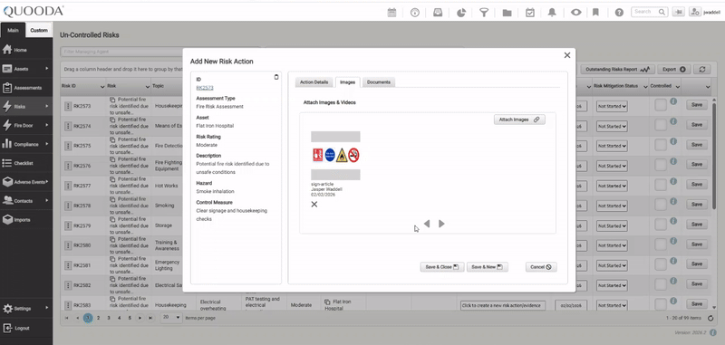Click Outstanding Risks Report button

(x=617, y=70)
